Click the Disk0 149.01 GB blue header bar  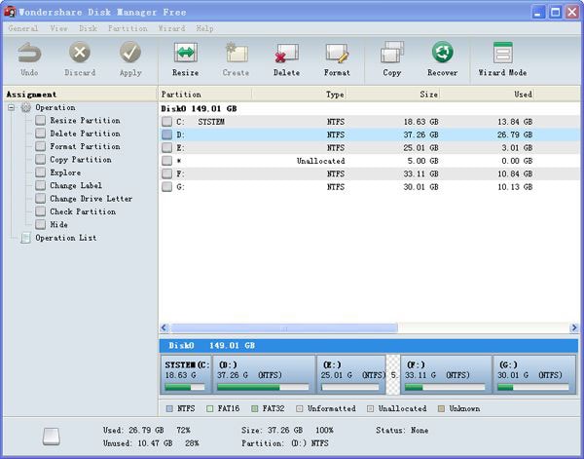coord(369,346)
